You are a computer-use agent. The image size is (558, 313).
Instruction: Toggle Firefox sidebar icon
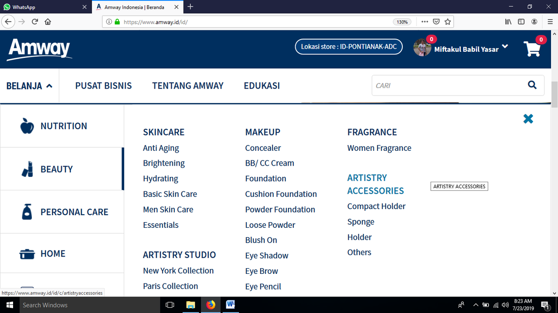point(521,22)
